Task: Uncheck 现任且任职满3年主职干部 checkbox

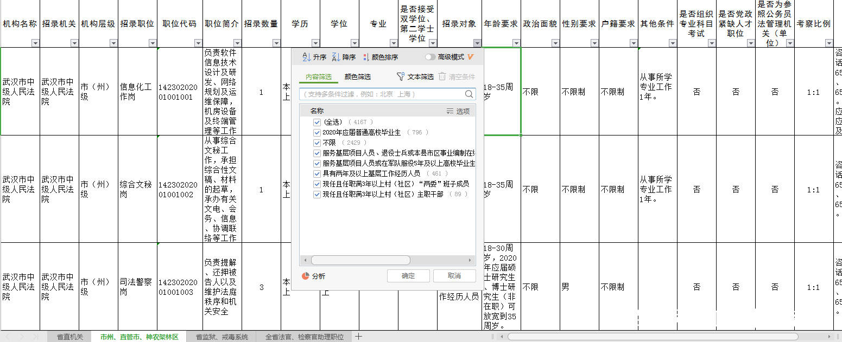Action: [x=317, y=194]
